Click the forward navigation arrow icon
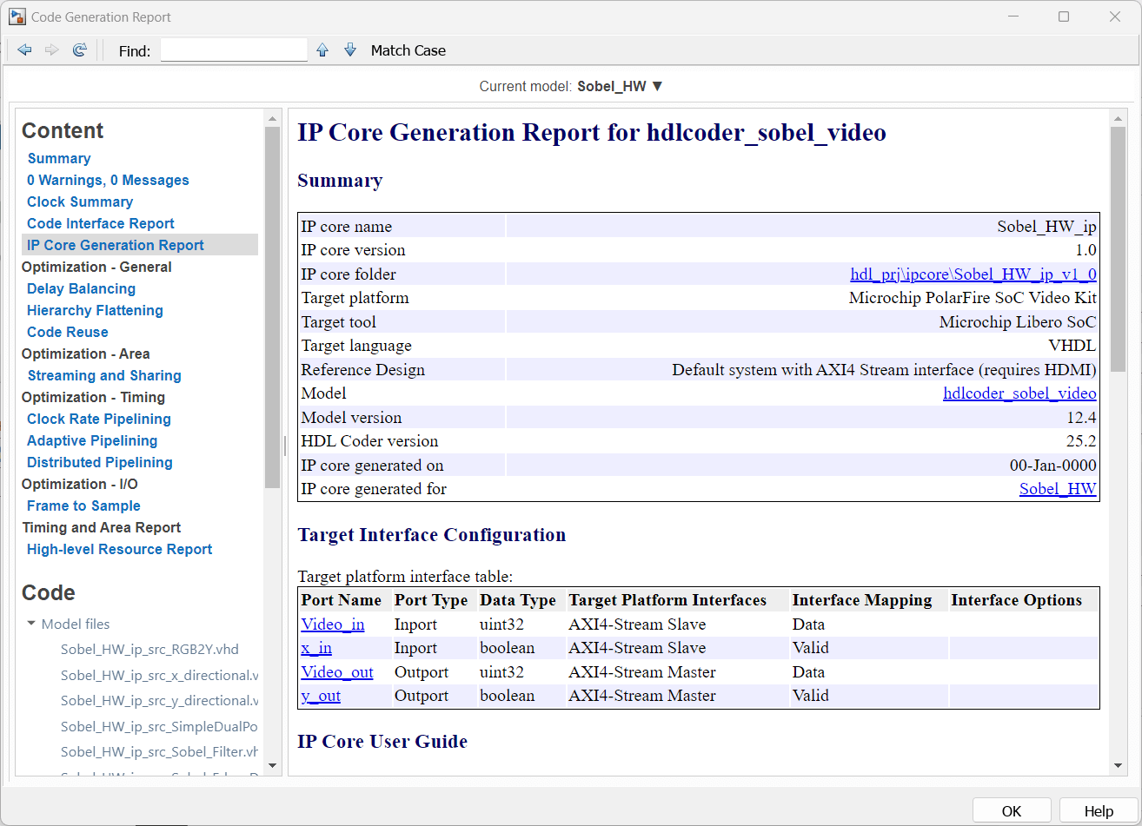Screen dimensions: 1142x826 [52, 50]
